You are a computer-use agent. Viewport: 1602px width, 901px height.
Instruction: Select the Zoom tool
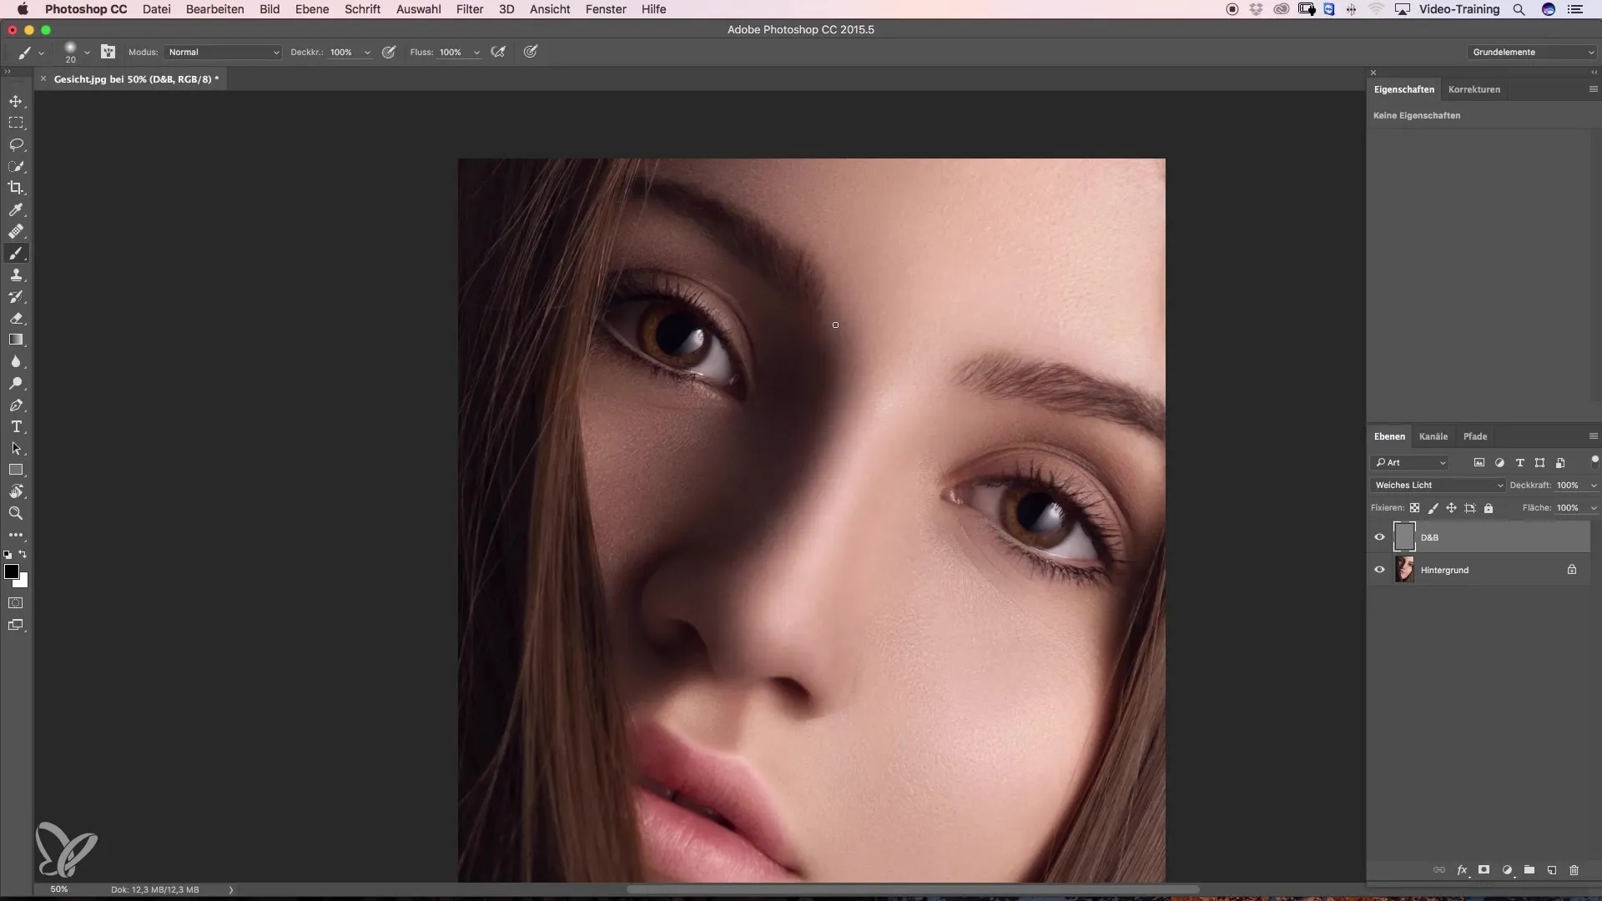point(16,513)
